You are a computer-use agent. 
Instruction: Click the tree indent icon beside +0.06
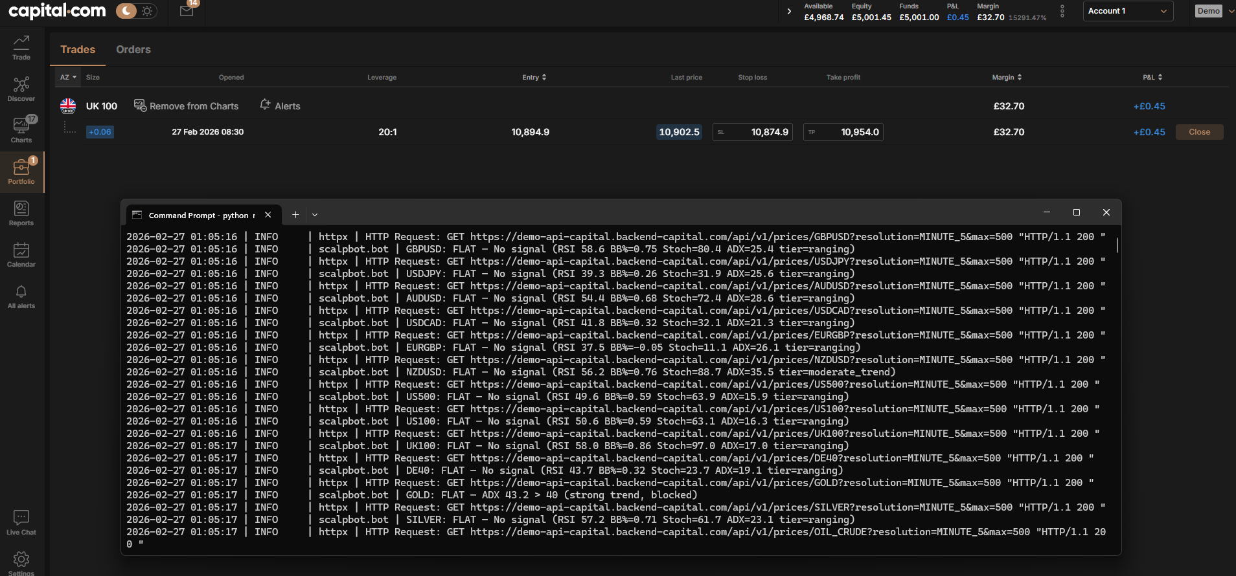coord(69,128)
